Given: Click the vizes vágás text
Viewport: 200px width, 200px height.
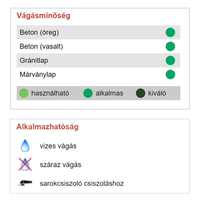Looking at the screenshot, I should tap(58, 146).
